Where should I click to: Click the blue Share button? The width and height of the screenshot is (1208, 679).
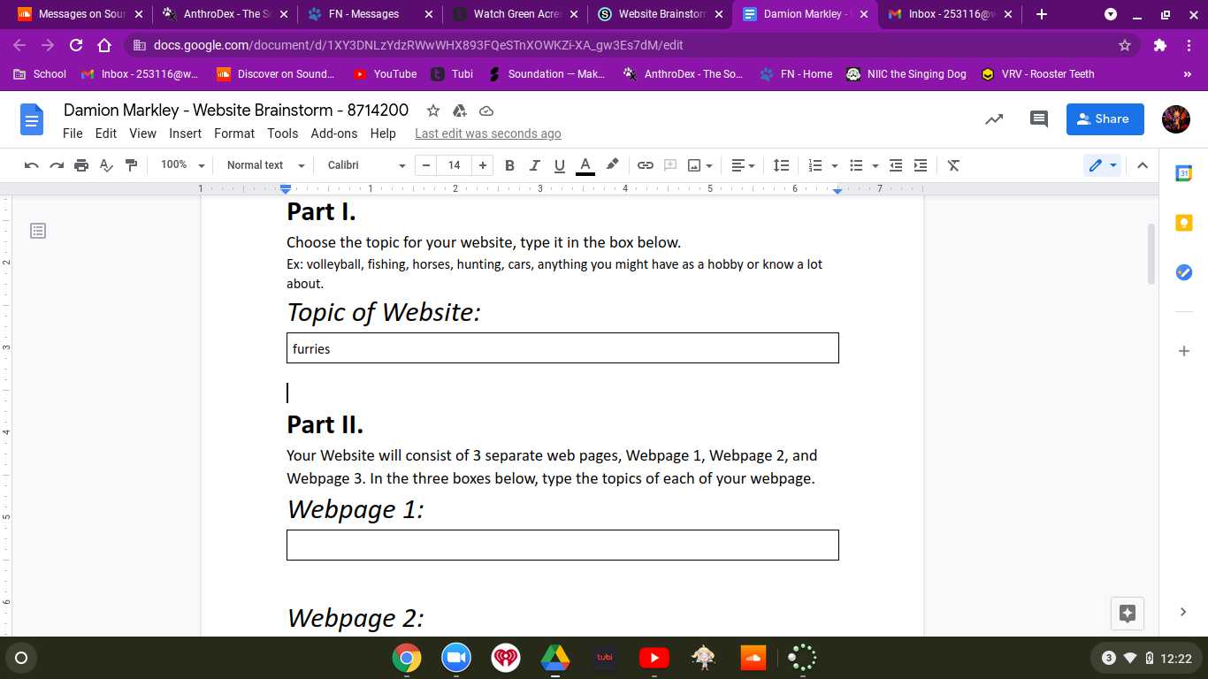[x=1105, y=119]
